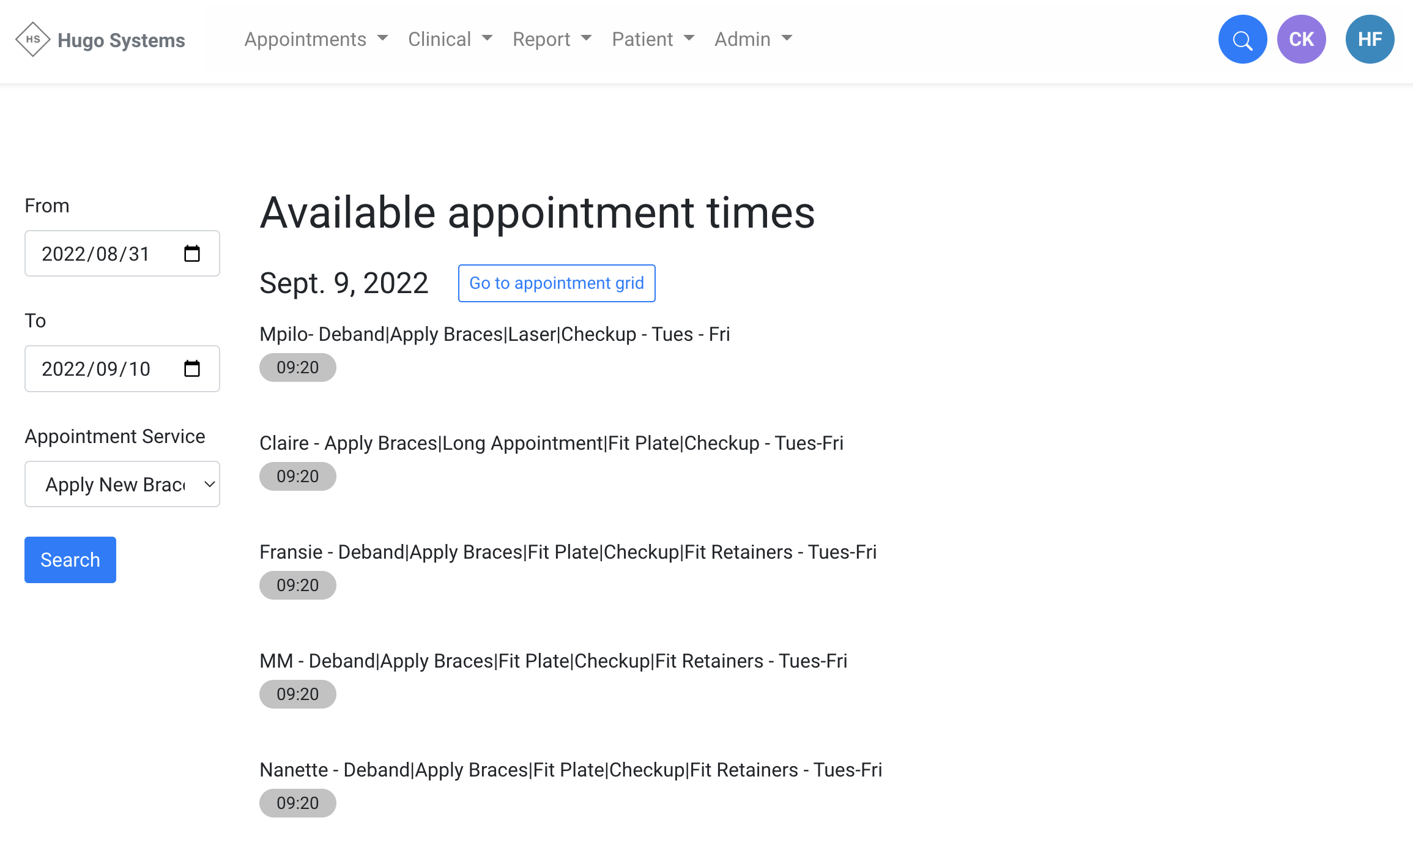Open the Clinical dropdown menu
The image size is (1413, 853).
coord(450,40)
